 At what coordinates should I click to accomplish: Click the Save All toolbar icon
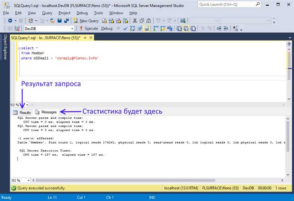[67, 21]
